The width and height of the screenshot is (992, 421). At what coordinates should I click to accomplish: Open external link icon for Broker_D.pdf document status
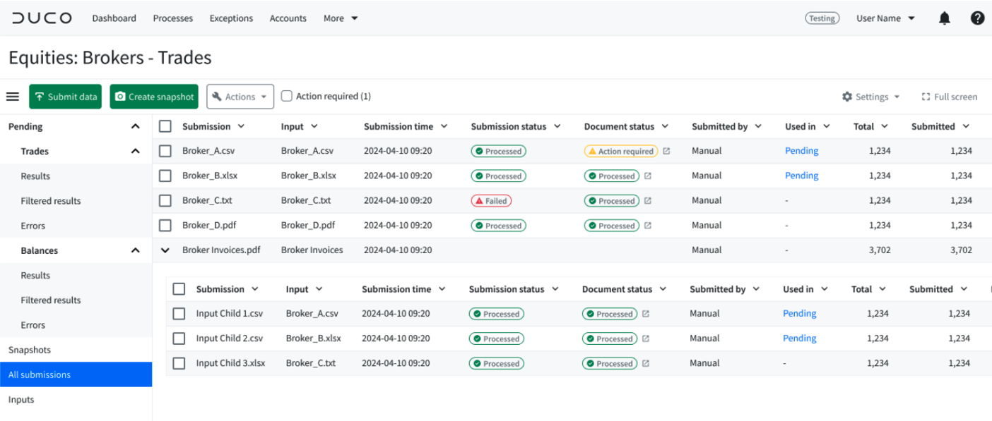click(648, 226)
